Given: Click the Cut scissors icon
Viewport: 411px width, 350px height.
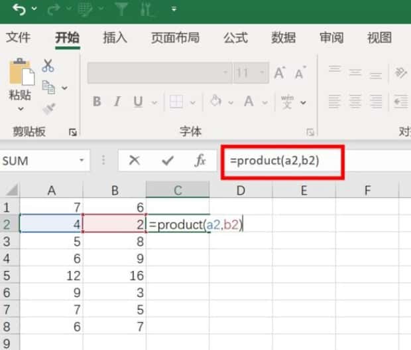Looking at the screenshot, I should pyautogui.click(x=48, y=65).
